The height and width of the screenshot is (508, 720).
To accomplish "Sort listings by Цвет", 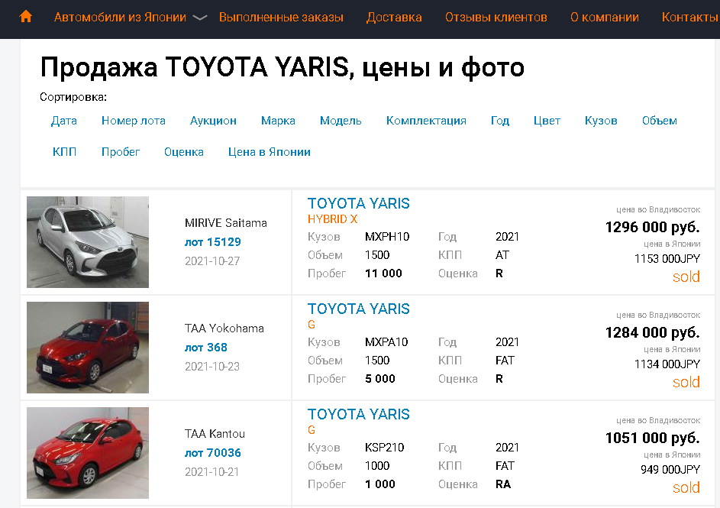I will click(x=547, y=121).
